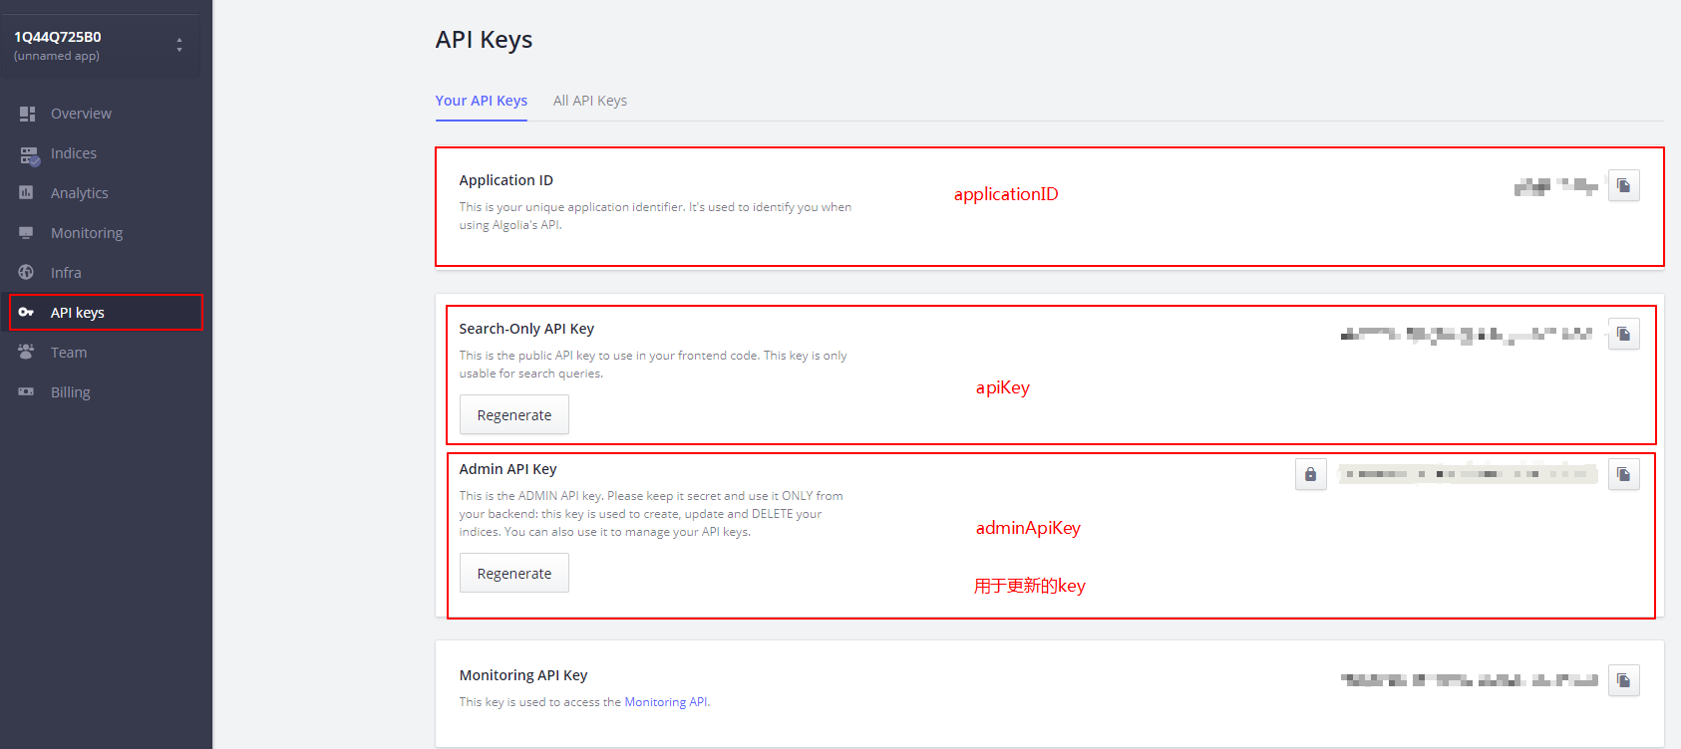The image size is (1681, 749).
Task: Copy the Monitoring API Key
Action: pos(1623,681)
